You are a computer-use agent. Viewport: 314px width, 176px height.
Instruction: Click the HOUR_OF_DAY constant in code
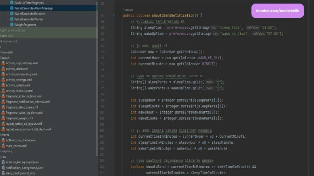(x=209, y=58)
